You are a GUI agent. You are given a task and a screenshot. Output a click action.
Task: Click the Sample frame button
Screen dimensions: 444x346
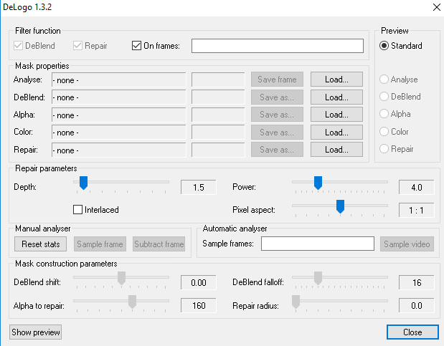[x=100, y=244]
